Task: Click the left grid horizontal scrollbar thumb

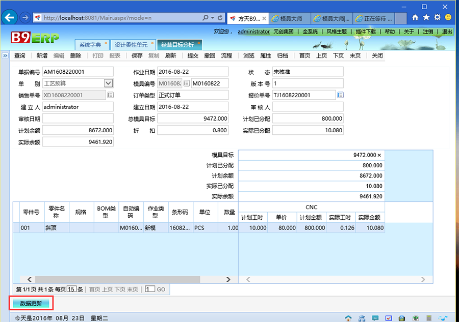Action: pos(118,279)
